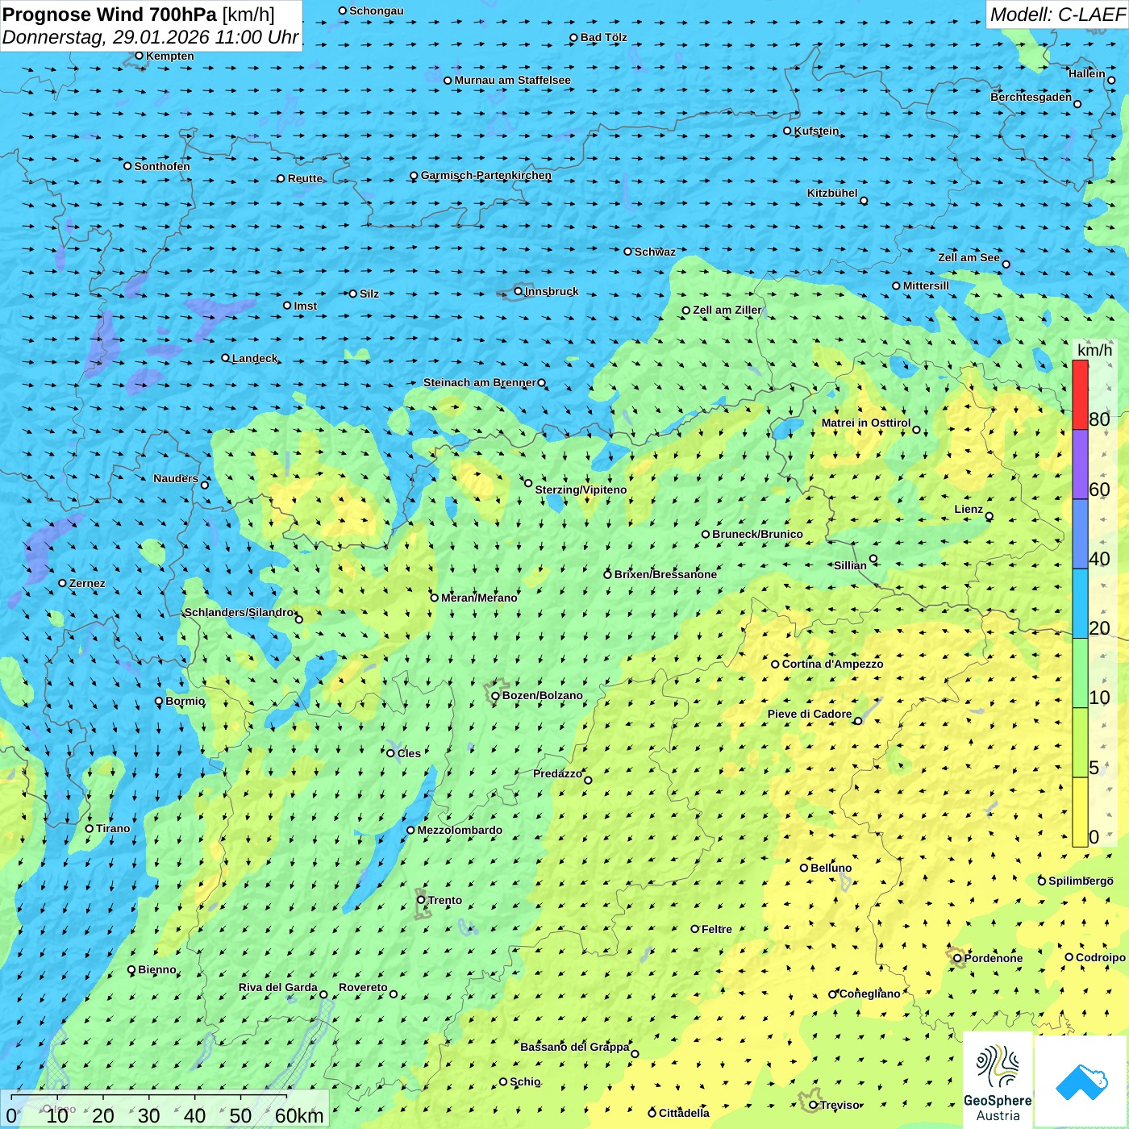The height and width of the screenshot is (1129, 1129).
Task: Click the 'Steinach am Brenner' label
Action: pyautogui.click(x=480, y=382)
